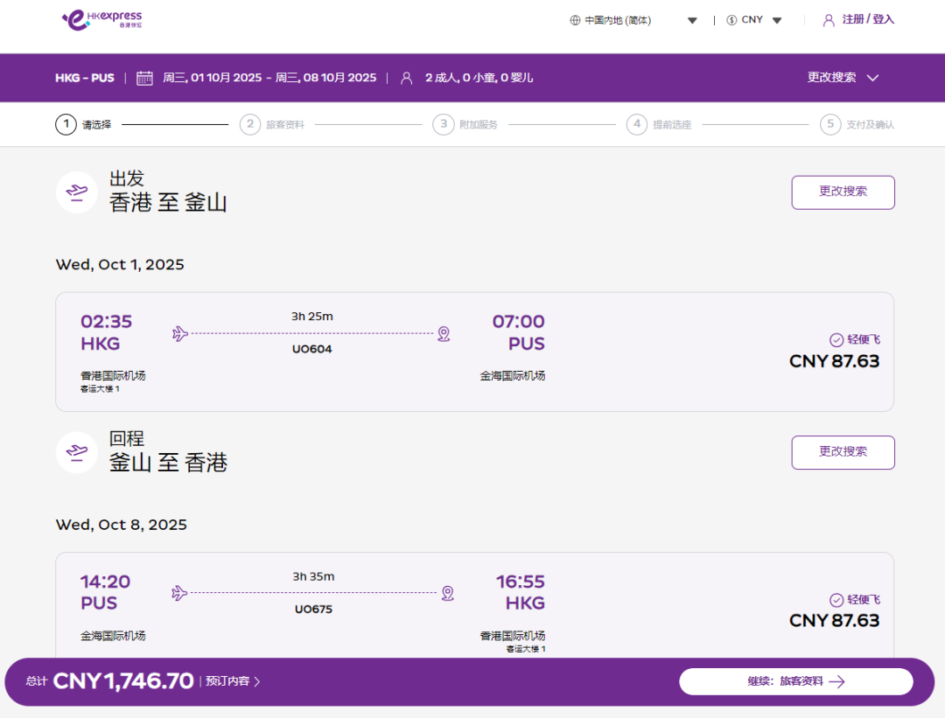945x718 pixels.
Task: Select step 1 请选择
Action: 83,125
